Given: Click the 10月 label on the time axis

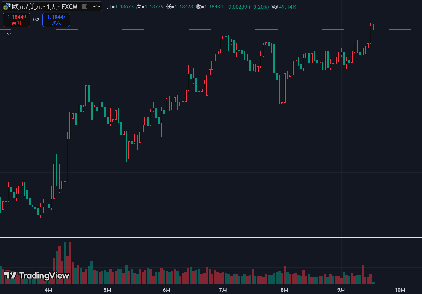Looking at the screenshot, I should click(400, 290).
